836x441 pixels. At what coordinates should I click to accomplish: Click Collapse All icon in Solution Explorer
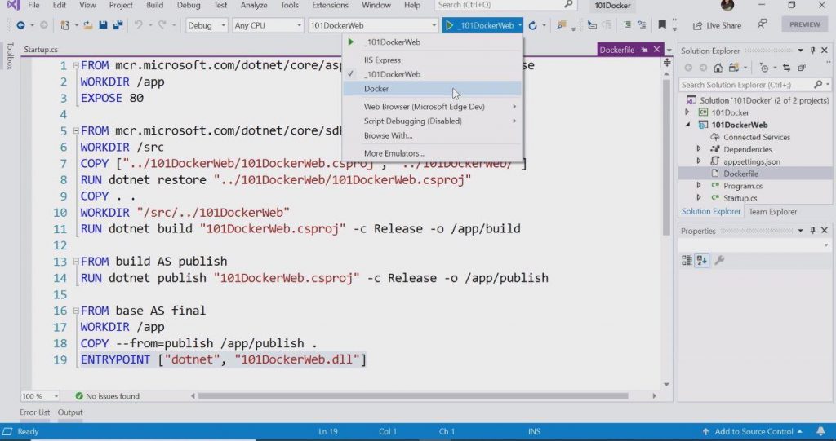click(x=802, y=68)
